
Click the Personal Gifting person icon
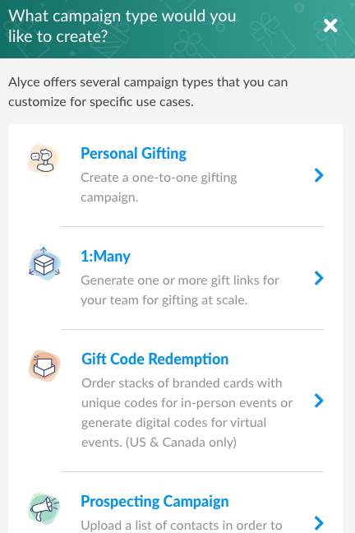[44, 160]
